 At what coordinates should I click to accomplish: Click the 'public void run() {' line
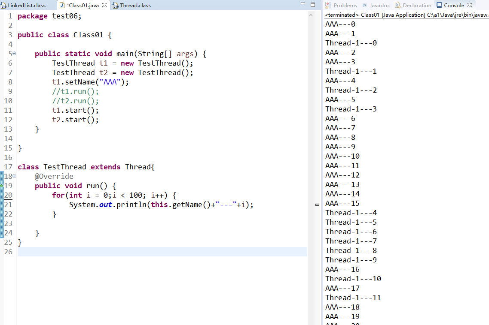[75, 186]
